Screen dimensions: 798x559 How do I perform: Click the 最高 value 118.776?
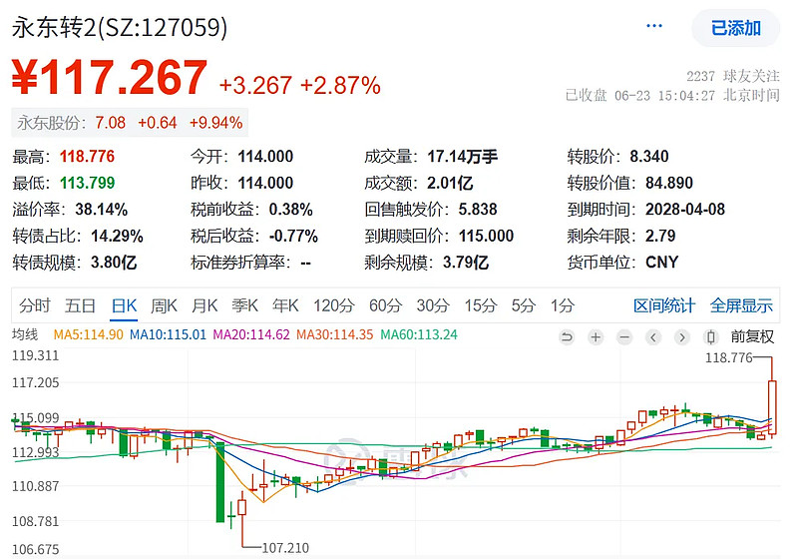tap(87, 157)
